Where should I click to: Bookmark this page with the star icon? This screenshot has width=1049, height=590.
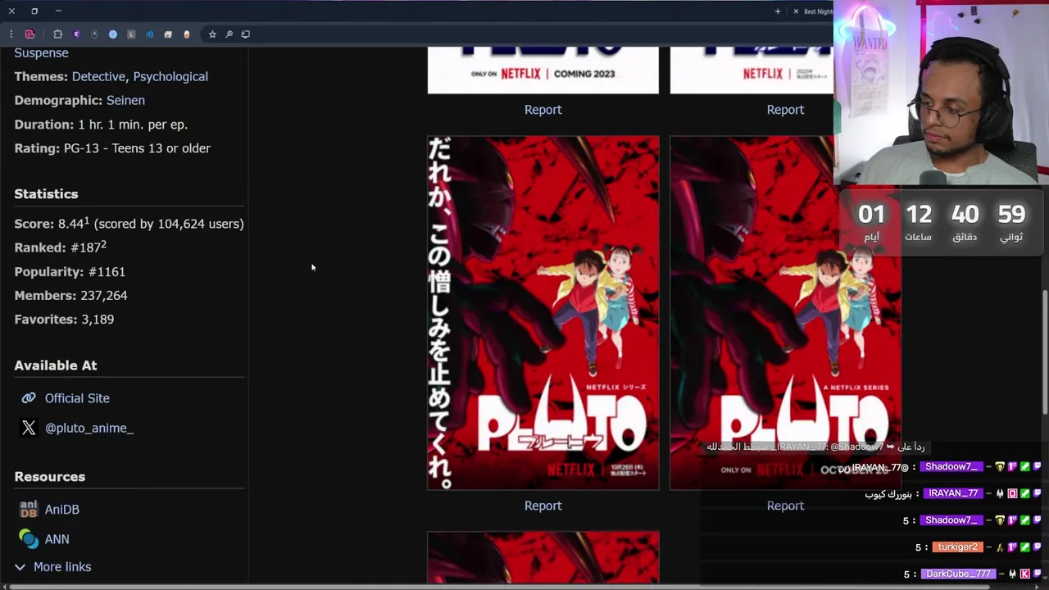pos(212,34)
